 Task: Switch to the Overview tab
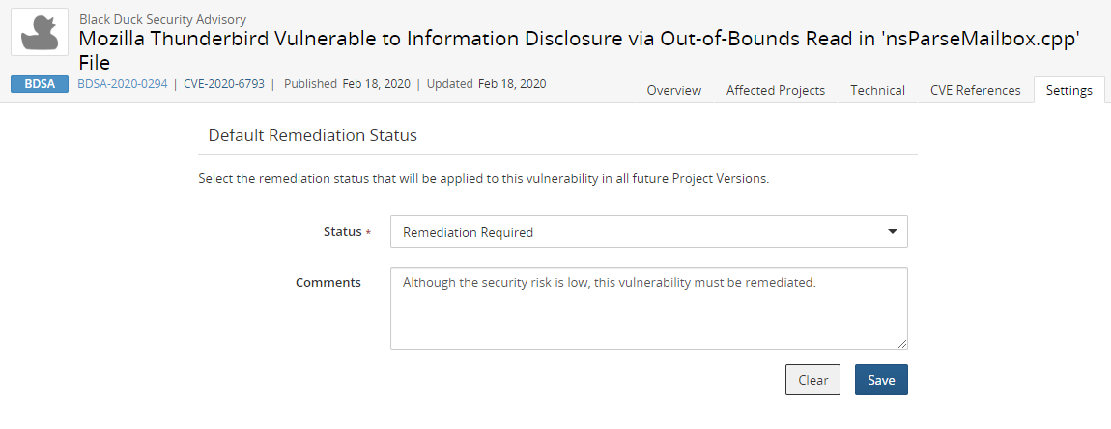(673, 90)
